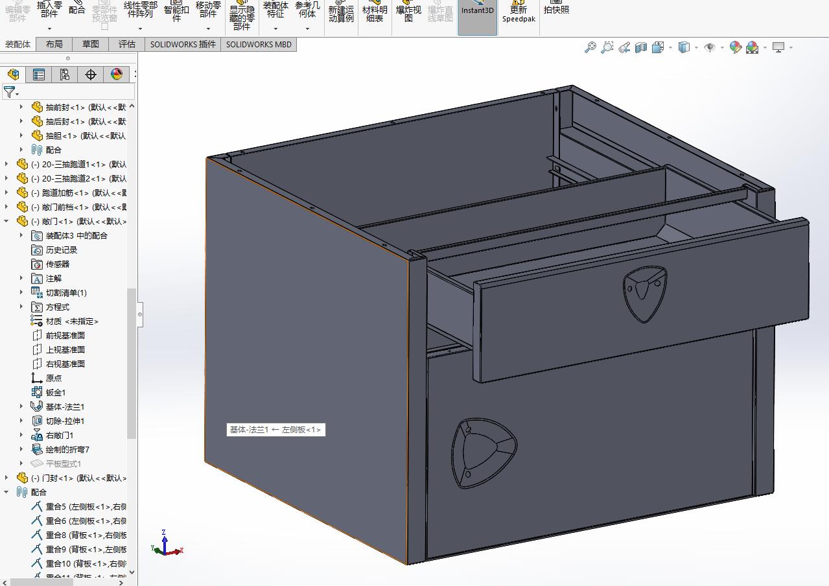Click the View Settings monitor icon
Image resolution: width=829 pixels, height=586 pixels.
click(x=778, y=47)
